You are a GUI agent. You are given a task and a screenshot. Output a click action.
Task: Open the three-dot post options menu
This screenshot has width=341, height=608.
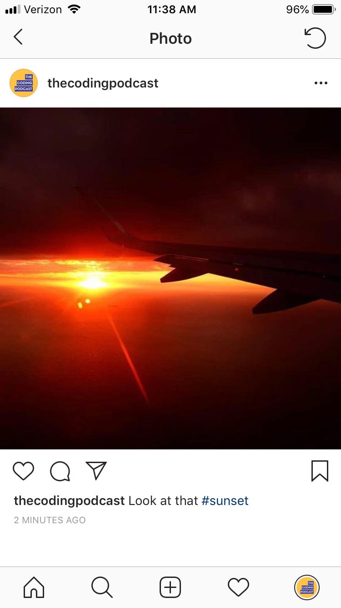tap(321, 83)
